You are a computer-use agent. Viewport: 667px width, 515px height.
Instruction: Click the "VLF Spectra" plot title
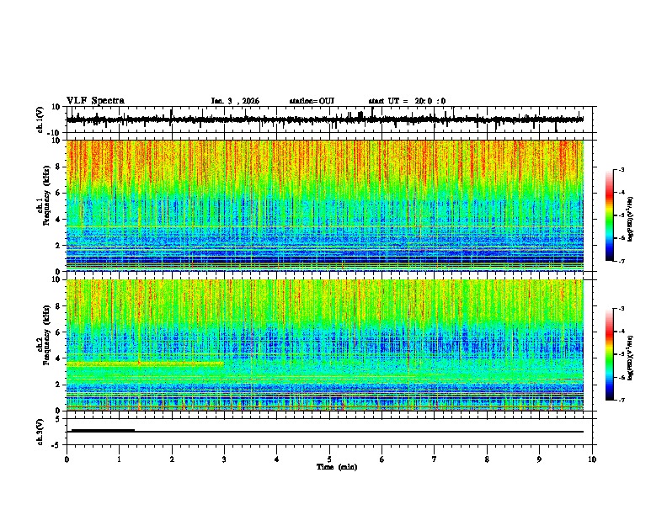point(95,101)
